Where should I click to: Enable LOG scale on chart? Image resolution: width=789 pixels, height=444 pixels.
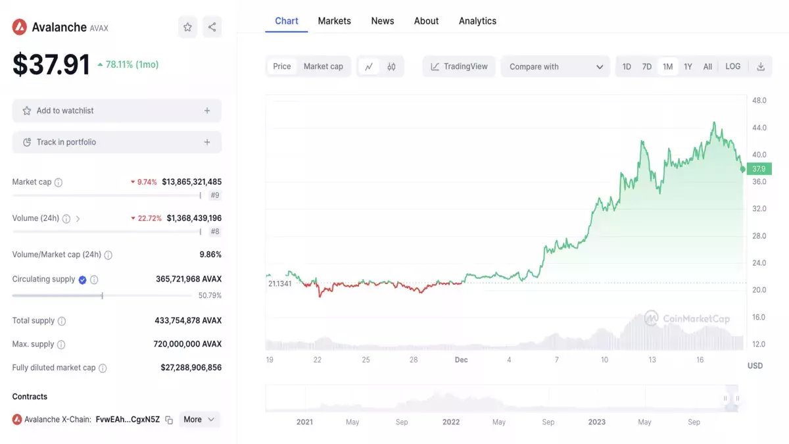tap(732, 66)
